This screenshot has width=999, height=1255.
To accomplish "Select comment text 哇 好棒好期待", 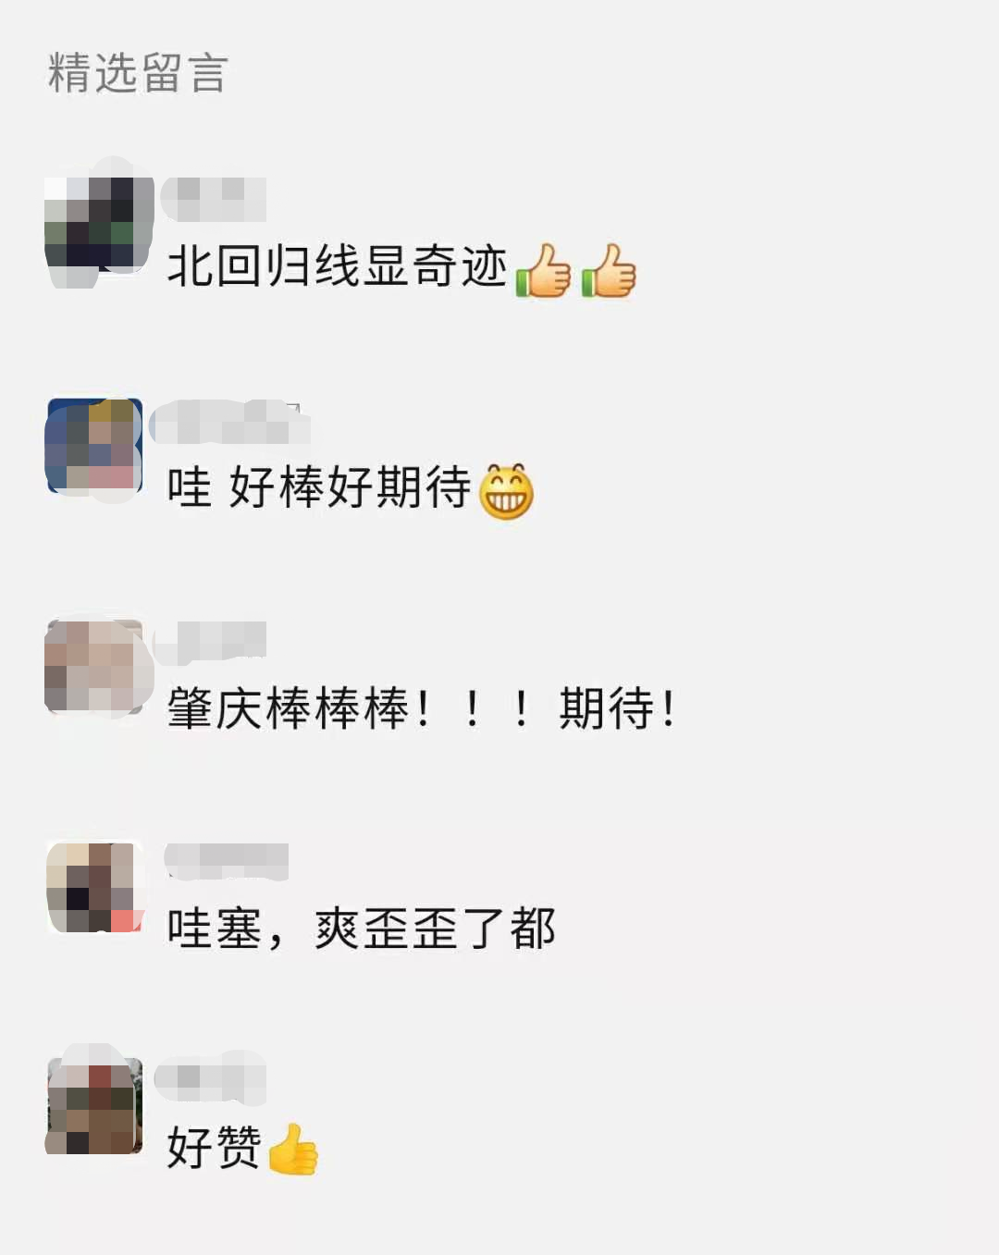I will coord(319,487).
